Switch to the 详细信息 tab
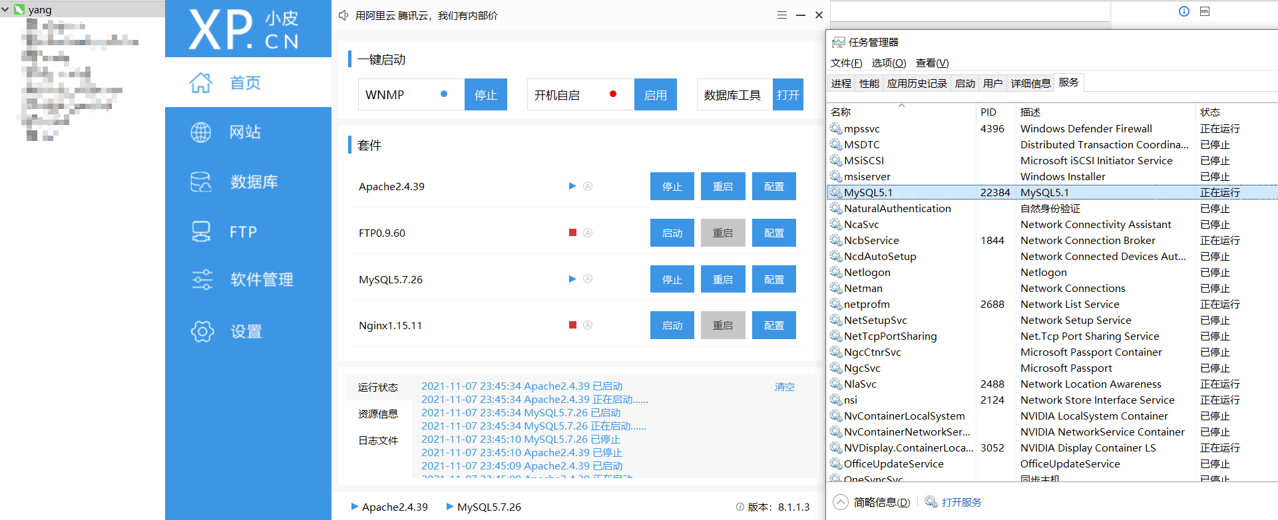 (1030, 83)
